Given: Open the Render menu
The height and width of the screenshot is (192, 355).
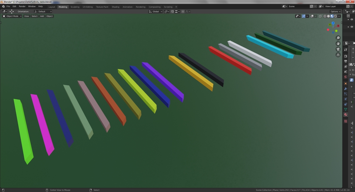Looking at the screenshot, I should [x=22, y=6].
